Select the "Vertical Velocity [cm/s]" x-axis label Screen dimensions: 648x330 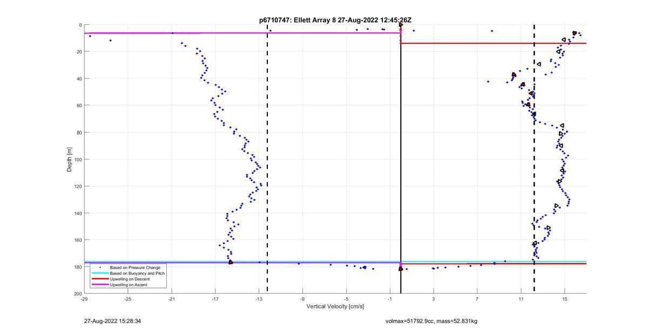pyautogui.click(x=335, y=307)
